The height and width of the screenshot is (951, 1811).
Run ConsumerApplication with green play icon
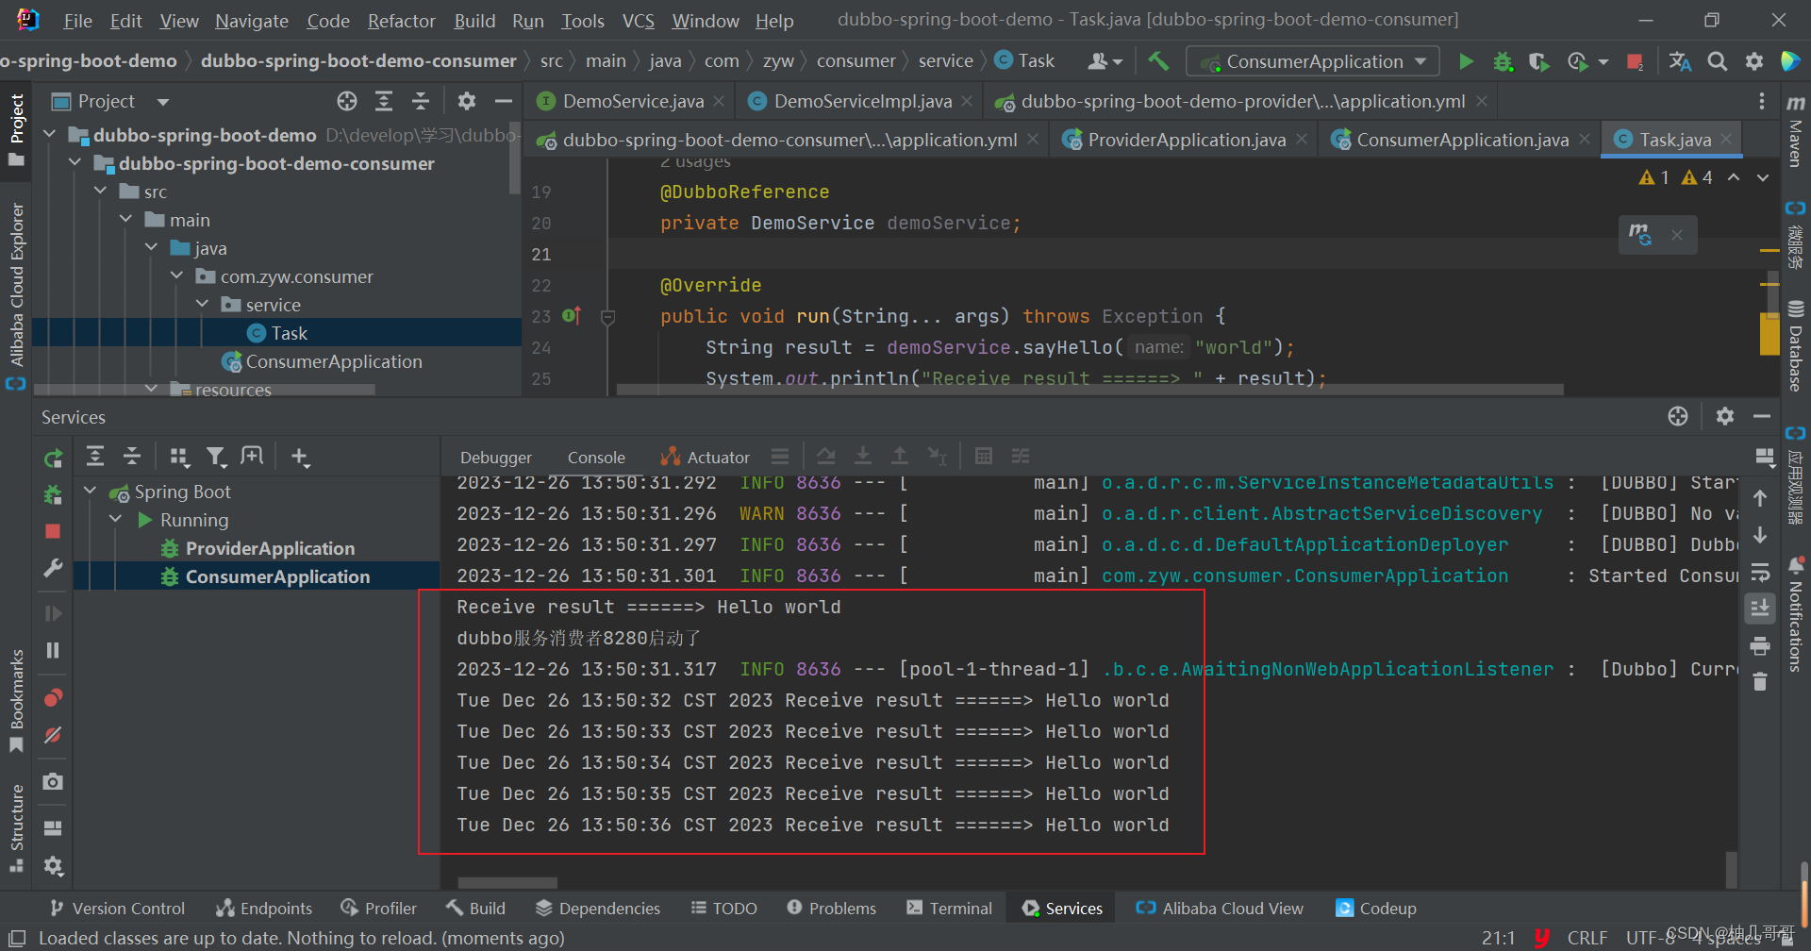coord(1466,61)
